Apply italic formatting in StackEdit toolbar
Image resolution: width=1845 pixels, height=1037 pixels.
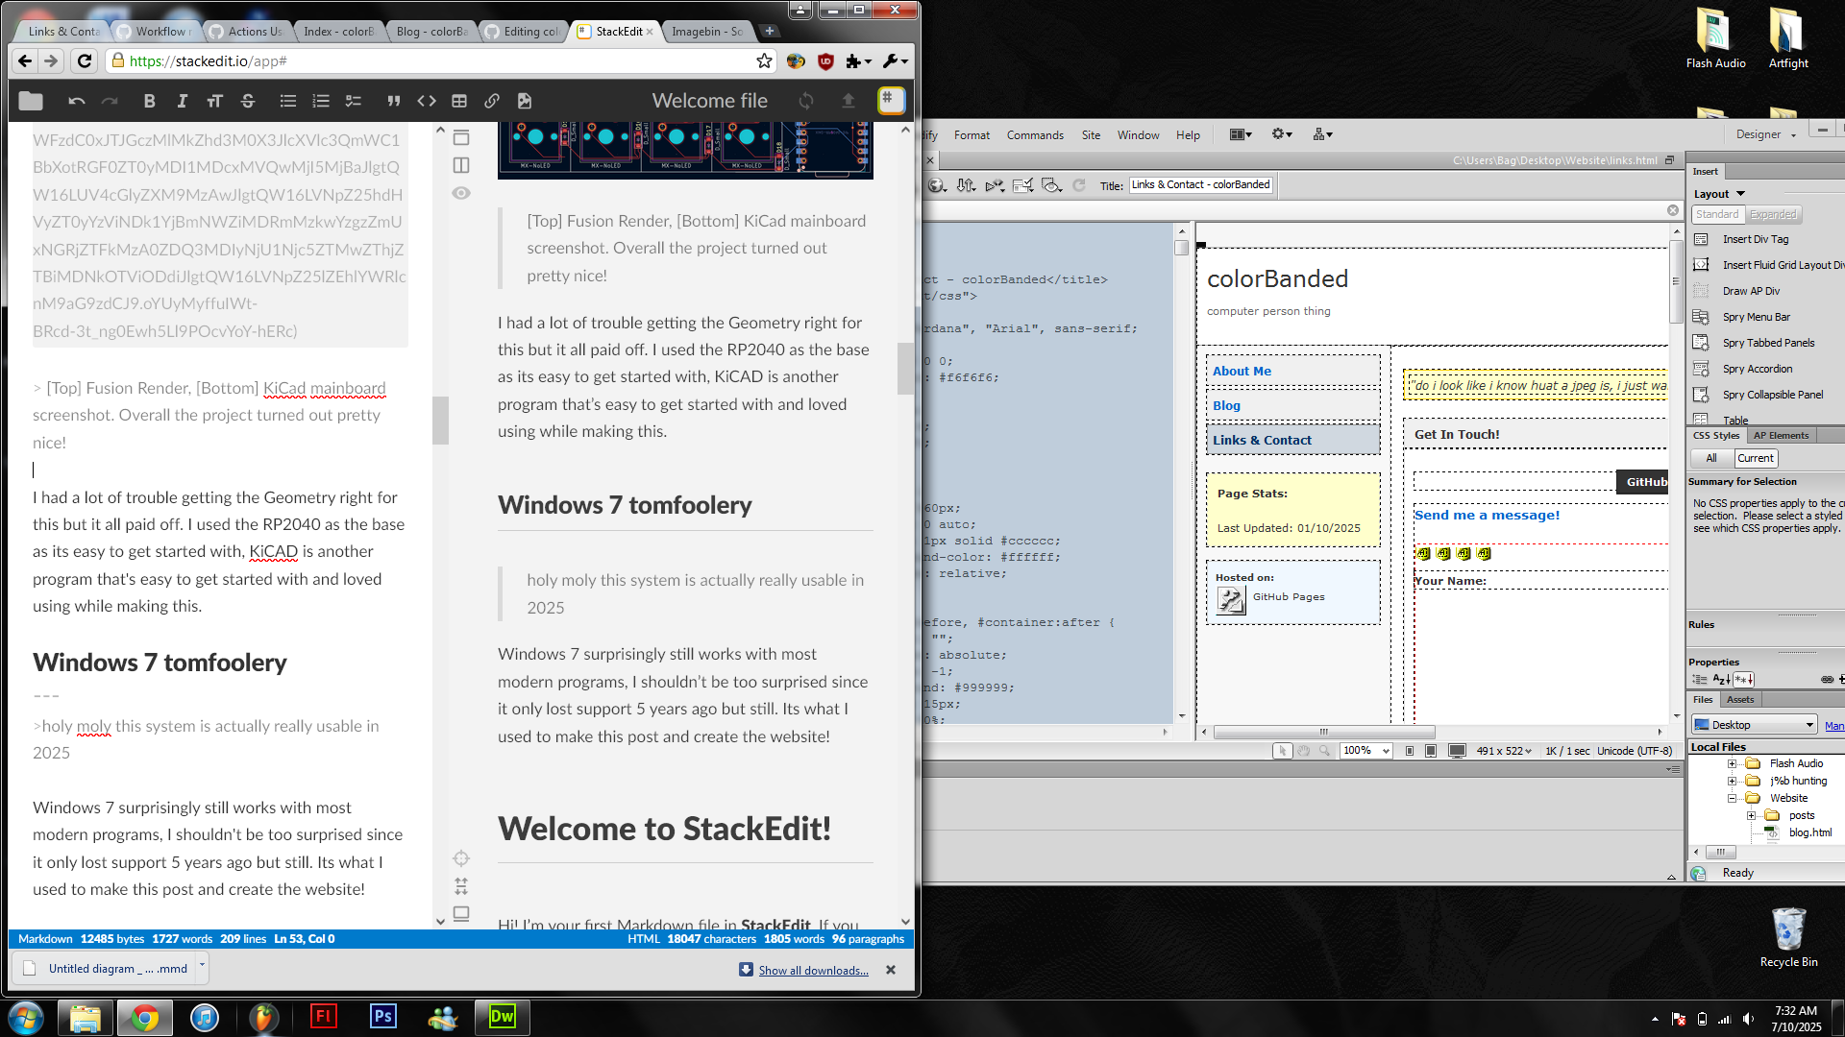coord(182,101)
